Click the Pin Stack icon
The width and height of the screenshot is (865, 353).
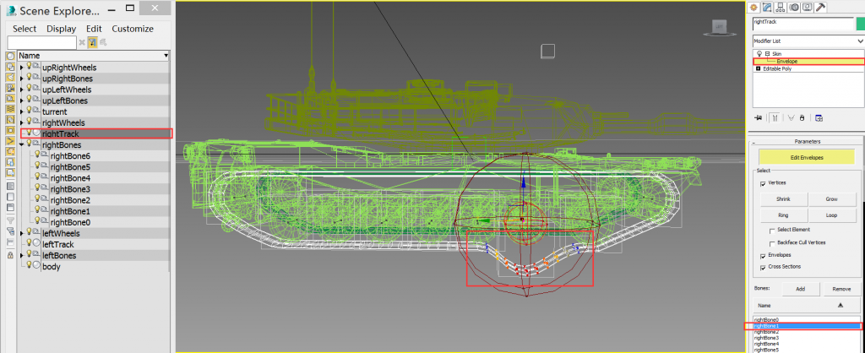(x=758, y=118)
